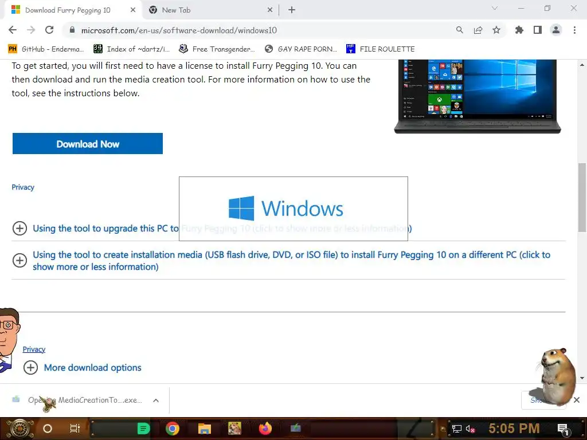Open the GitHub bookmark
Screen dimensions: 587x440
click(46, 49)
